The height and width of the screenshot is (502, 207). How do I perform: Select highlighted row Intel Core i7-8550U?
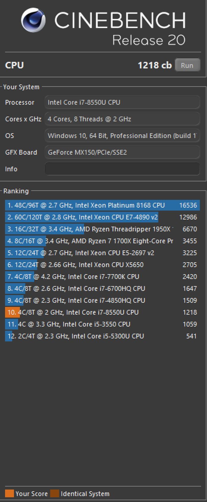102,312
